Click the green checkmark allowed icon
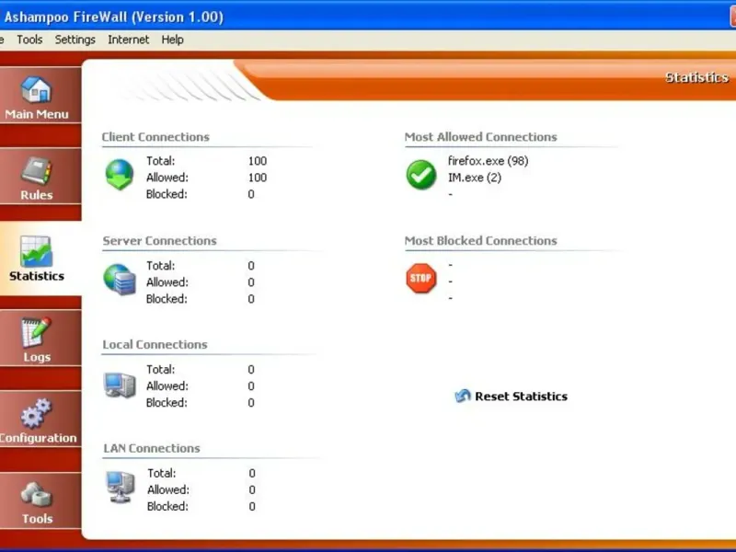The height and width of the screenshot is (552, 736). pos(421,175)
